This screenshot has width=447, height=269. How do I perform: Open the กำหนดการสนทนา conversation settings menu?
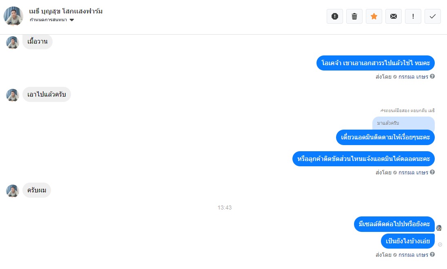[x=52, y=20]
